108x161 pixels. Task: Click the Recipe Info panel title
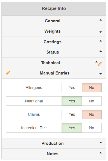[x=54, y=9]
